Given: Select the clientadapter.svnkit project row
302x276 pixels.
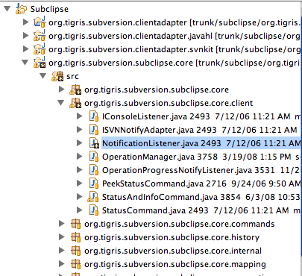Looking at the screenshot, I should point(174,49).
